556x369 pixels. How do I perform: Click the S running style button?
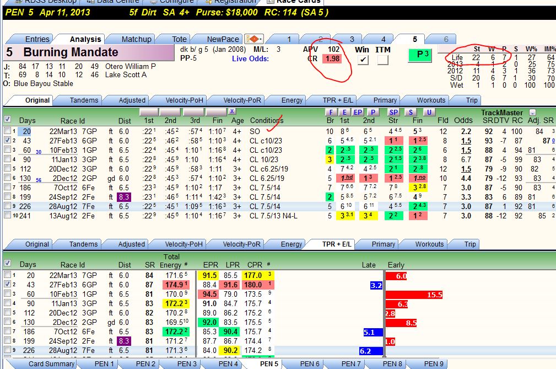[411, 112]
